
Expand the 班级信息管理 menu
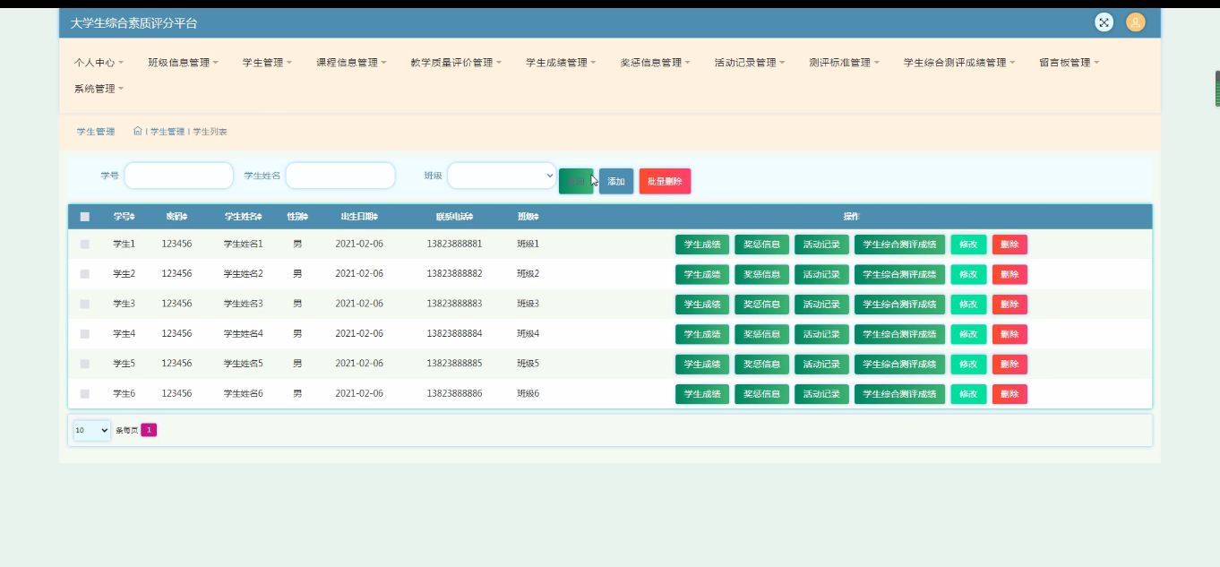click(x=183, y=63)
